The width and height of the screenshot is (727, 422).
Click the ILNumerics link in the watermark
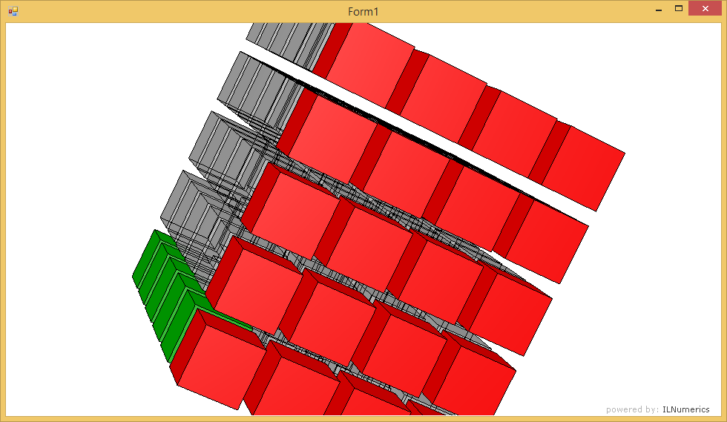685,409
